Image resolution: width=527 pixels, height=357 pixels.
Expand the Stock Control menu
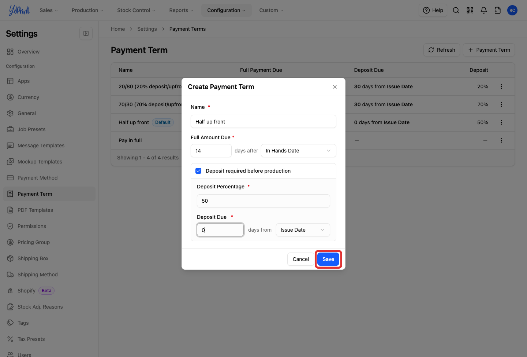pyautogui.click(x=136, y=10)
